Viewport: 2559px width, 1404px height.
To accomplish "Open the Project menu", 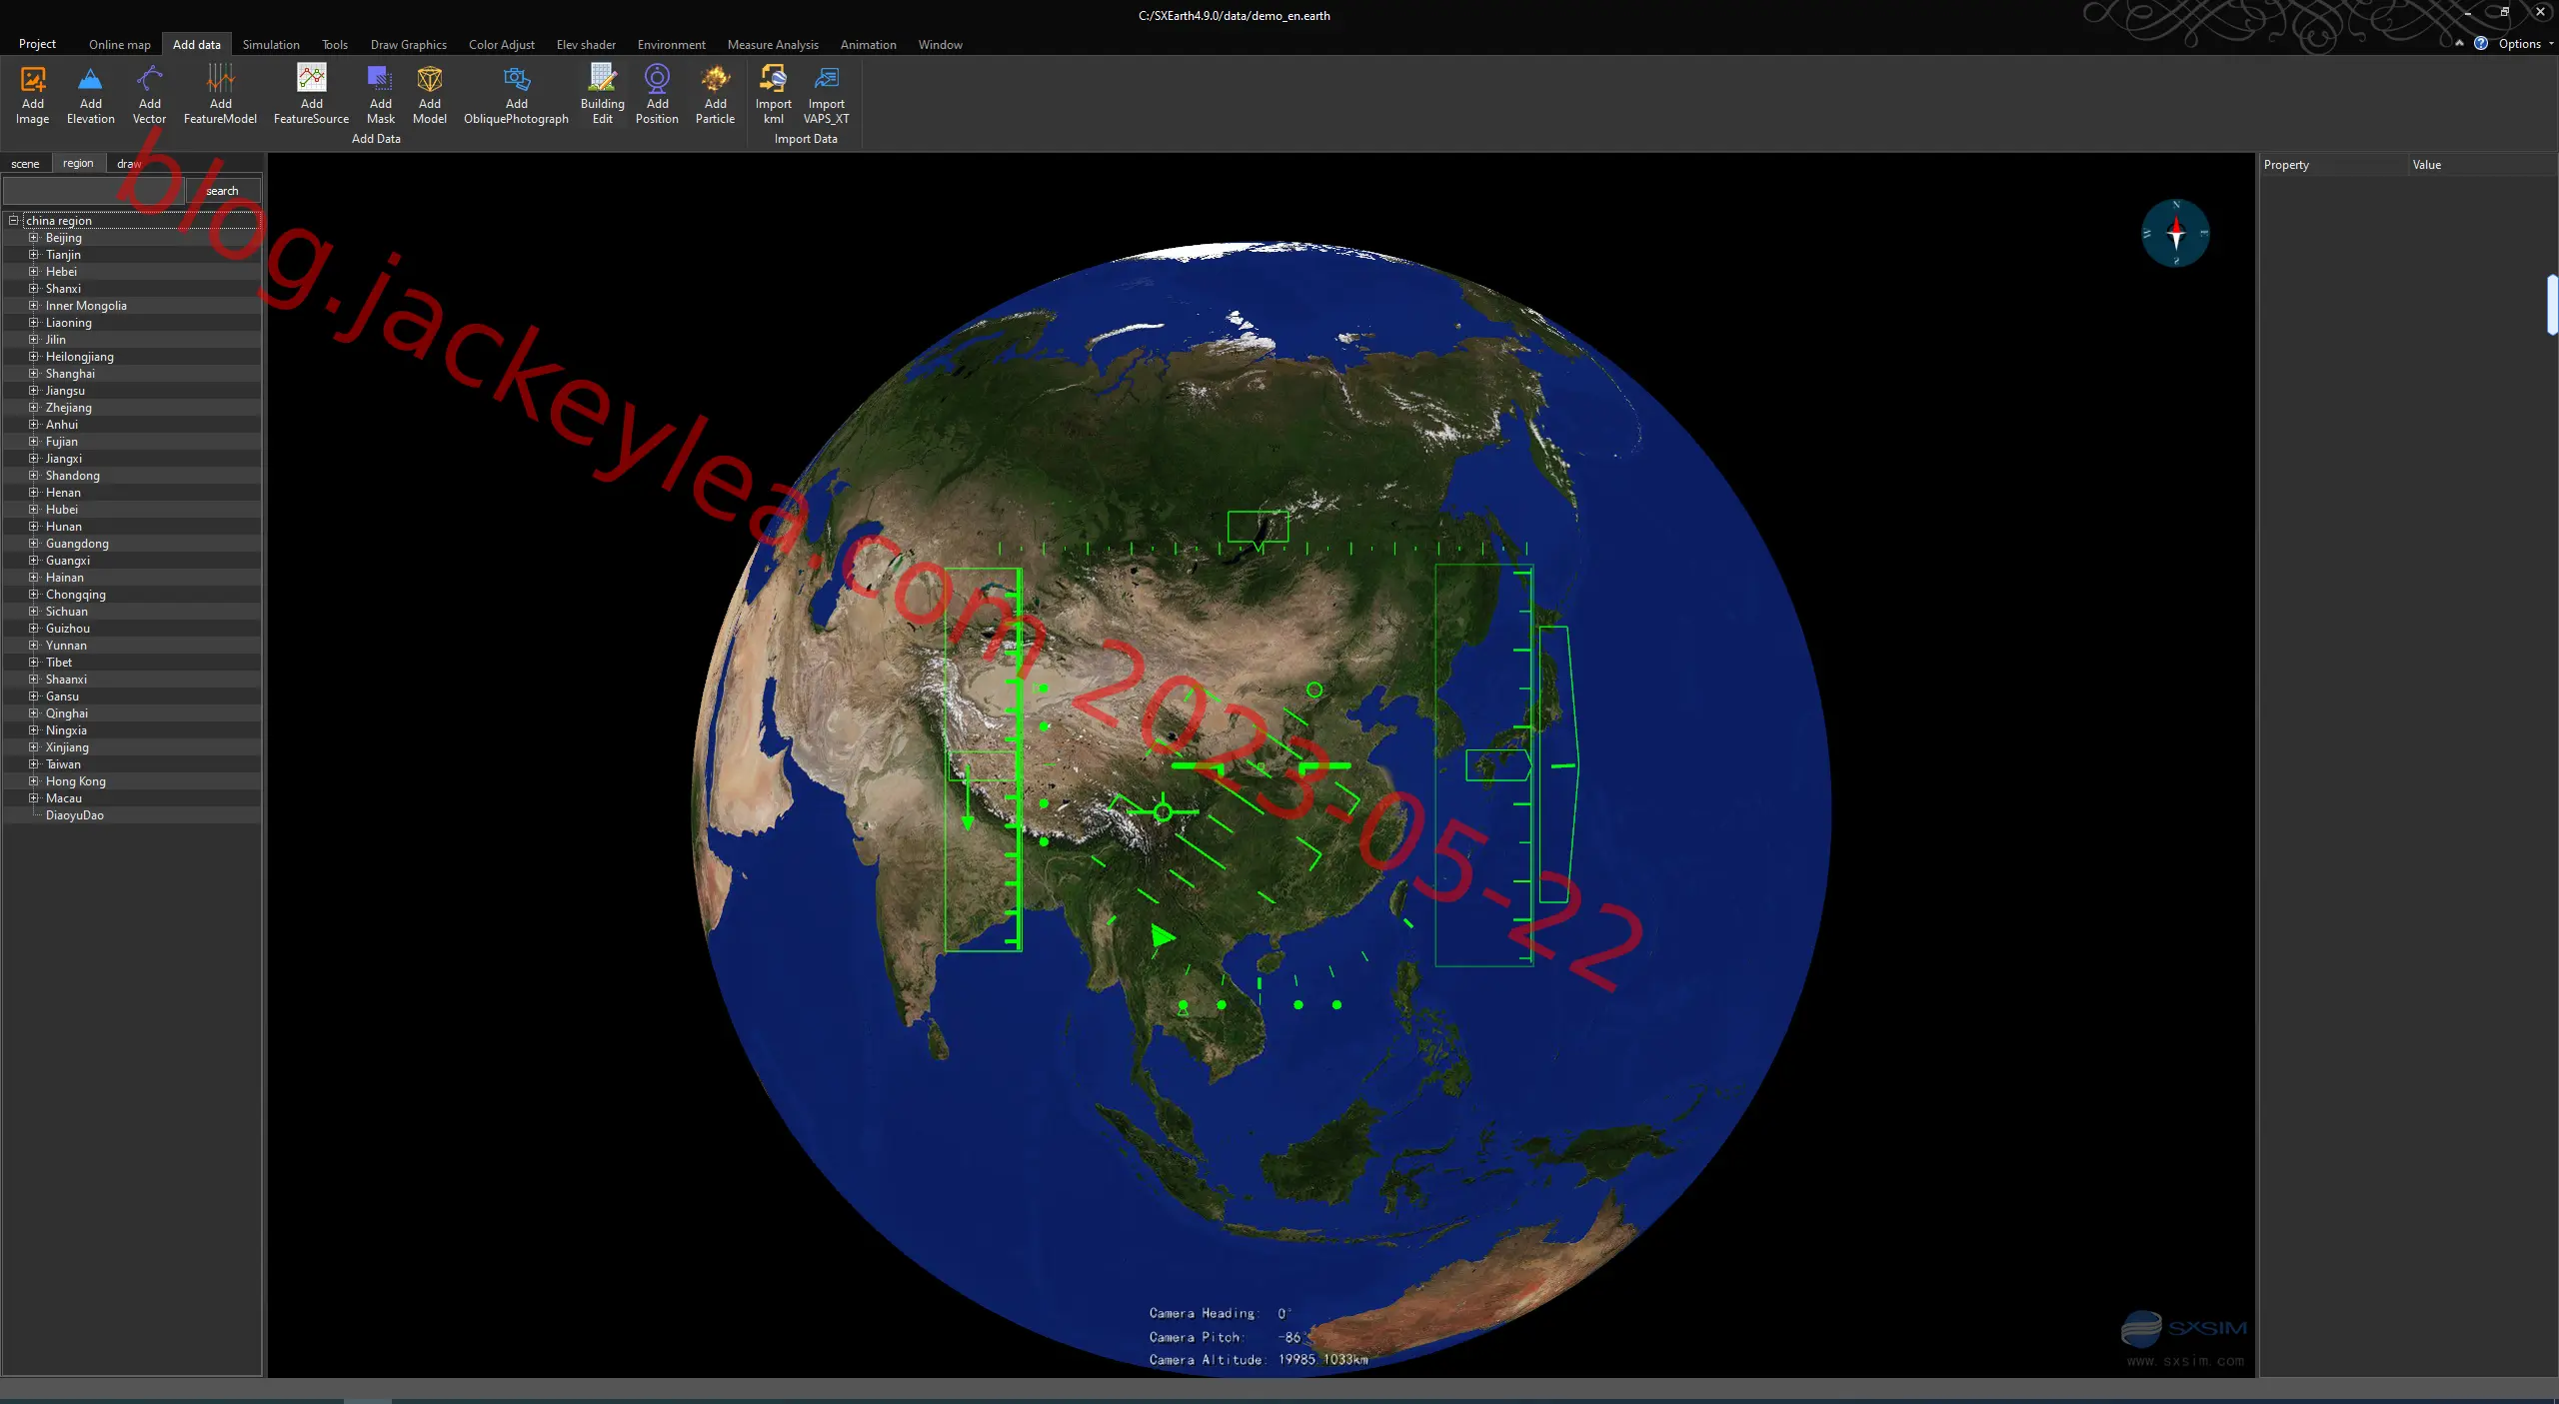I will (37, 44).
